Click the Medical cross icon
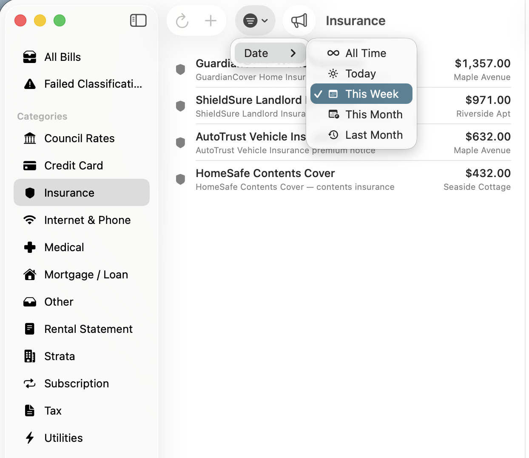The image size is (529, 458). pos(30,247)
